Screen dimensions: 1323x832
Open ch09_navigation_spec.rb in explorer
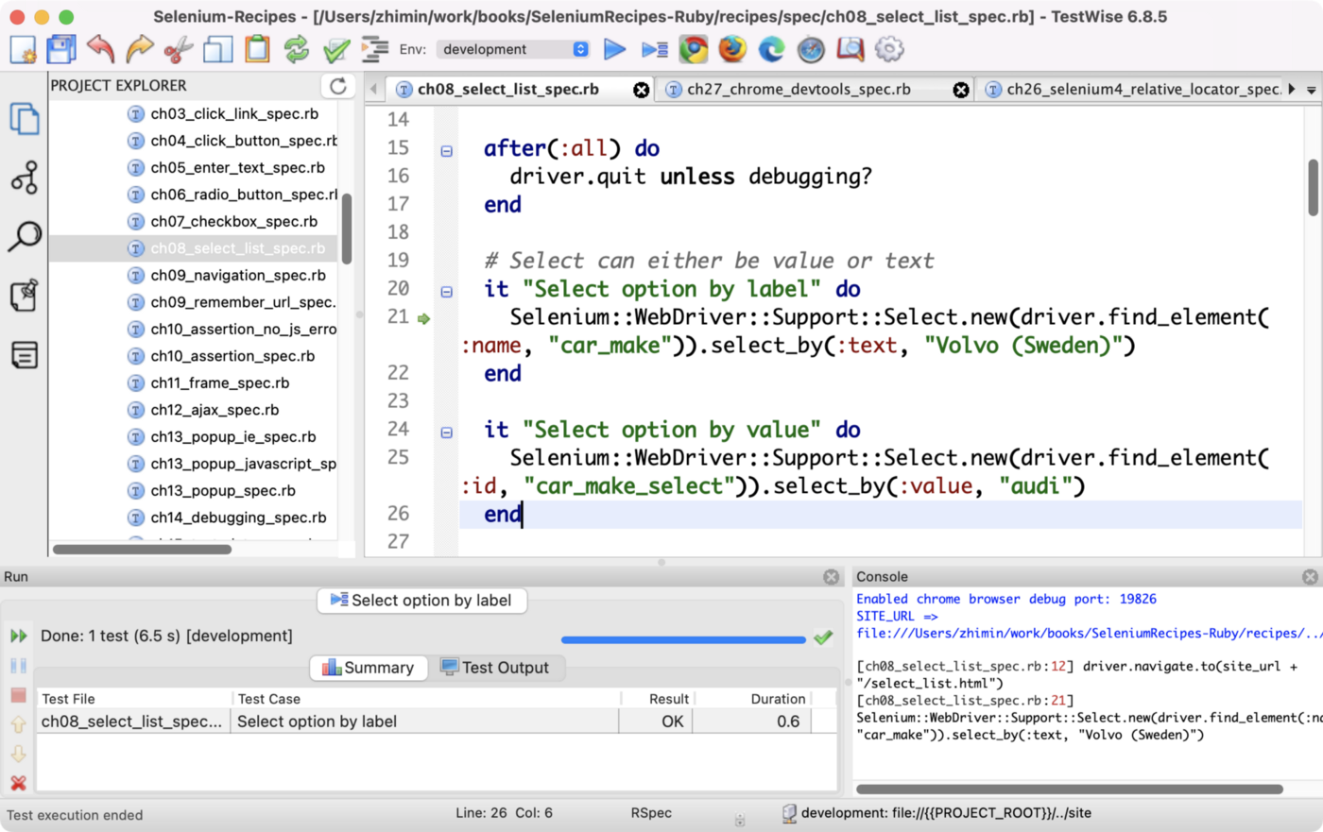pyautogui.click(x=238, y=275)
